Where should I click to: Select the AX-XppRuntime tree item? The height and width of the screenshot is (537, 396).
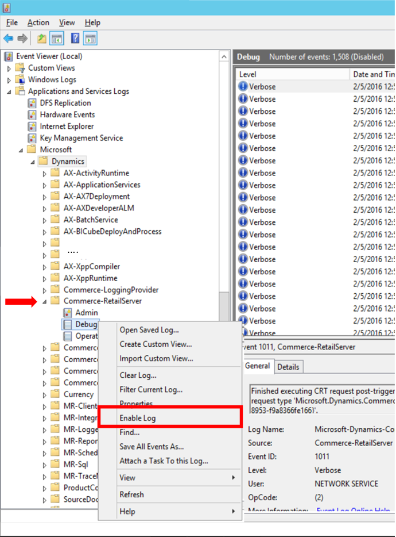(90, 278)
